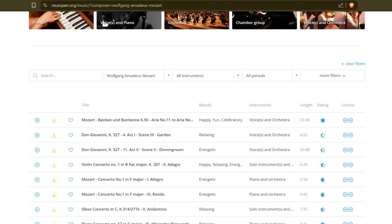The width and height of the screenshot is (392, 224).
Task: Rate Don Giovanni Act I Garden star
Action: point(323,135)
